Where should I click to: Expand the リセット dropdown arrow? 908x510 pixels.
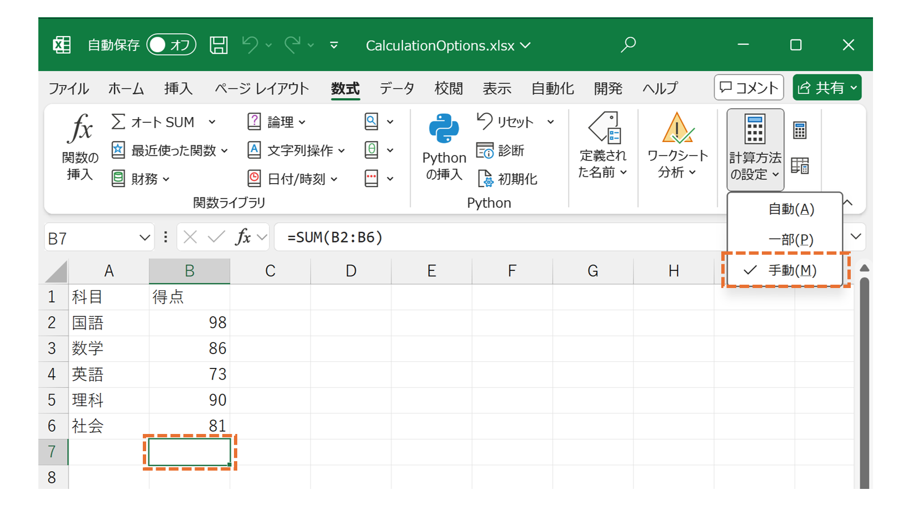point(551,122)
